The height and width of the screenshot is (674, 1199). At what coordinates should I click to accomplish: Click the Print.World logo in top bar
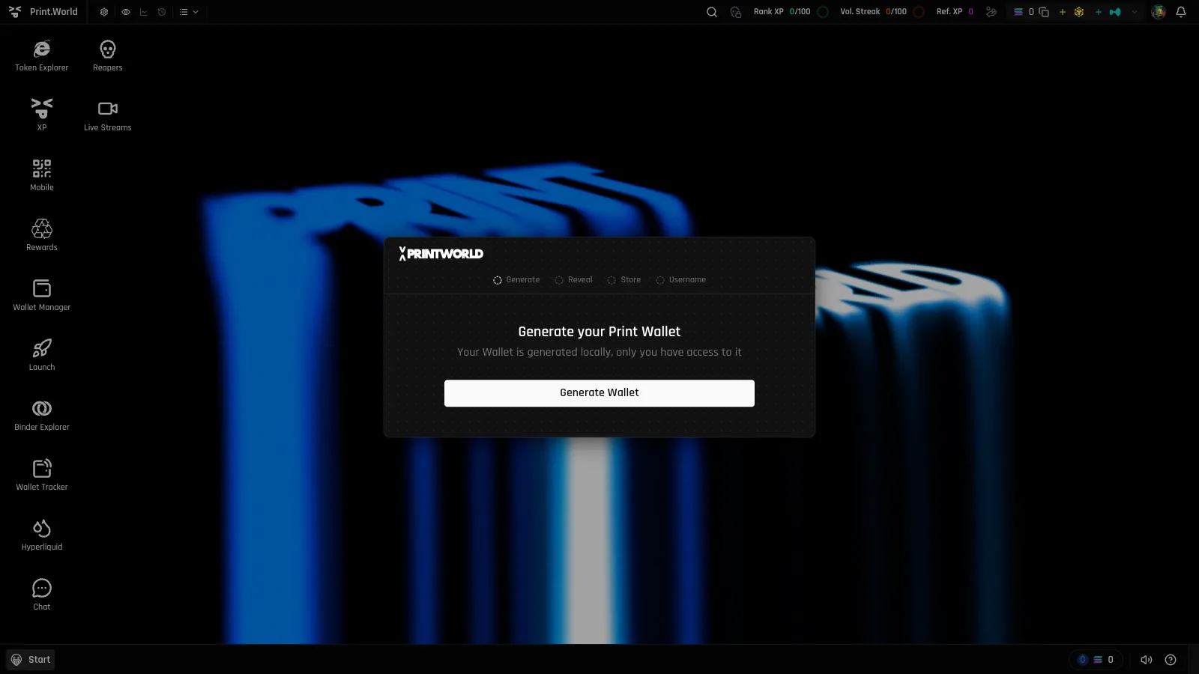click(x=43, y=12)
